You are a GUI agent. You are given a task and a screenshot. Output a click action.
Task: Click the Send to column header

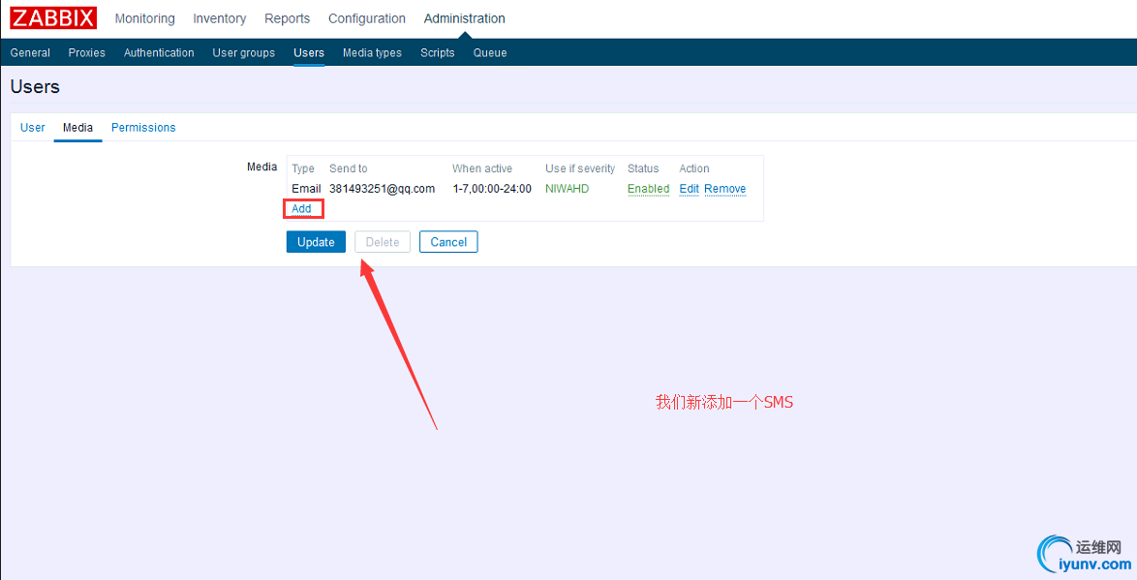pos(348,168)
